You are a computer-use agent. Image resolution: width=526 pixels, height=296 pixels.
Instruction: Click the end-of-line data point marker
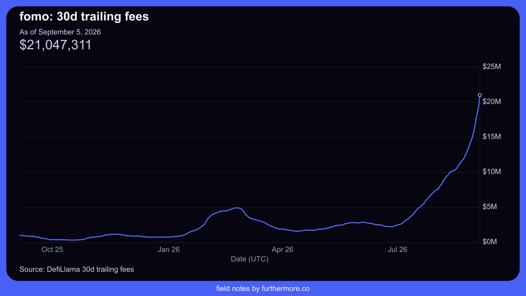click(x=480, y=95)
